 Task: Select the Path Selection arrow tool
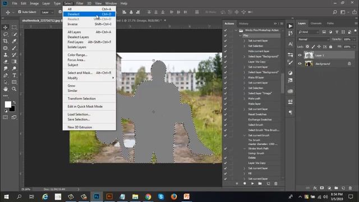(5, 82)
